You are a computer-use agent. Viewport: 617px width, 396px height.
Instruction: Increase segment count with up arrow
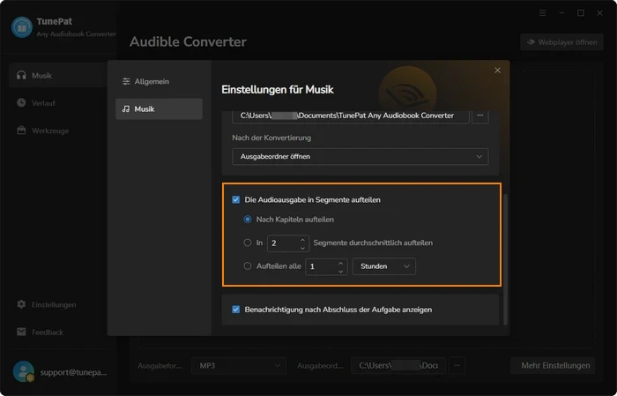tap(302, 239)
